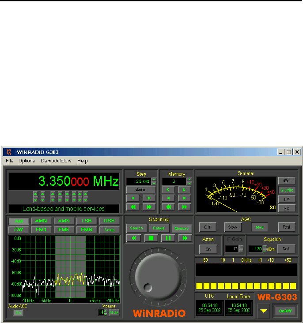Switch S-meter to S-units
Screen dimensions: 303x323
coord(287,190)
